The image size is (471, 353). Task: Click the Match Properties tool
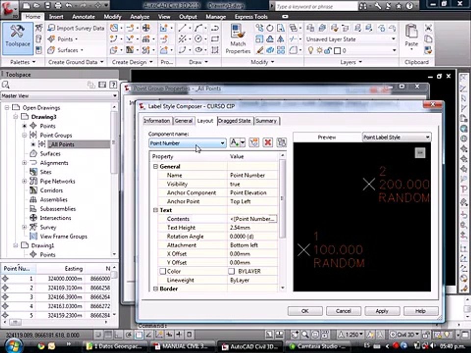point(238,39)
